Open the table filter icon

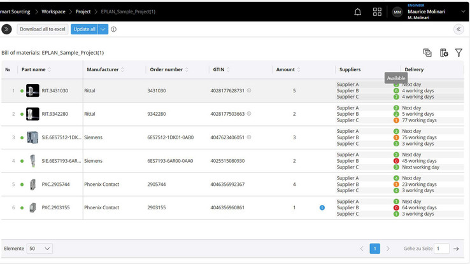pos(459,53)
